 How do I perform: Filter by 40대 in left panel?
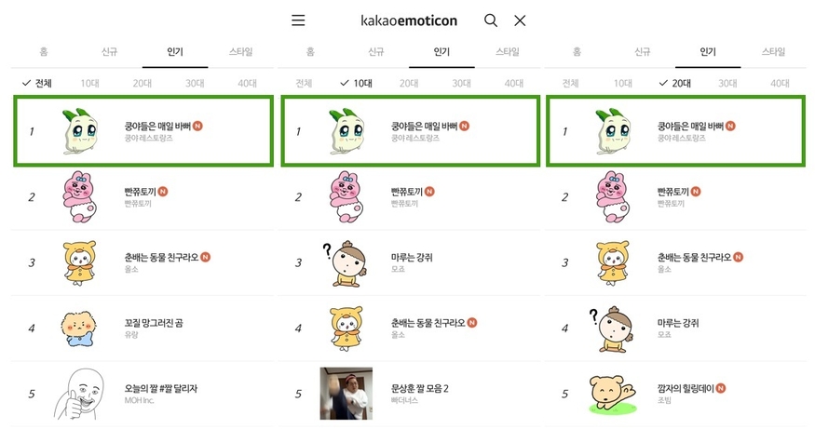pyautogui.click(x=247, y=83)
